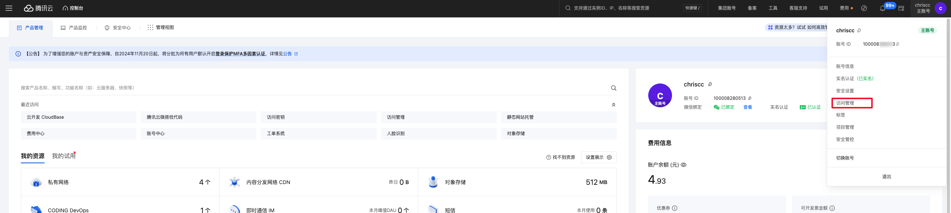Select 实名认证 in the account menu
The width and height of the screenshot is (951, 213).
855,79
